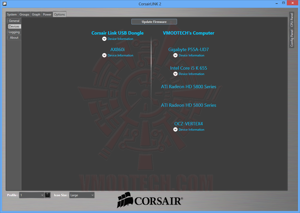Open the Config Panel side tab
Screen dimensions: 300x213
coord(292,38)
